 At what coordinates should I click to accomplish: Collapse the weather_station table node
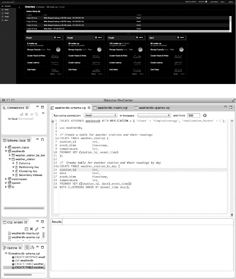pos(10,159)
